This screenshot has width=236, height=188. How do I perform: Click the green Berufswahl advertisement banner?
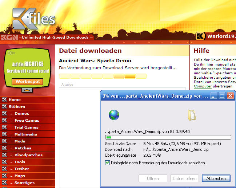28,68
